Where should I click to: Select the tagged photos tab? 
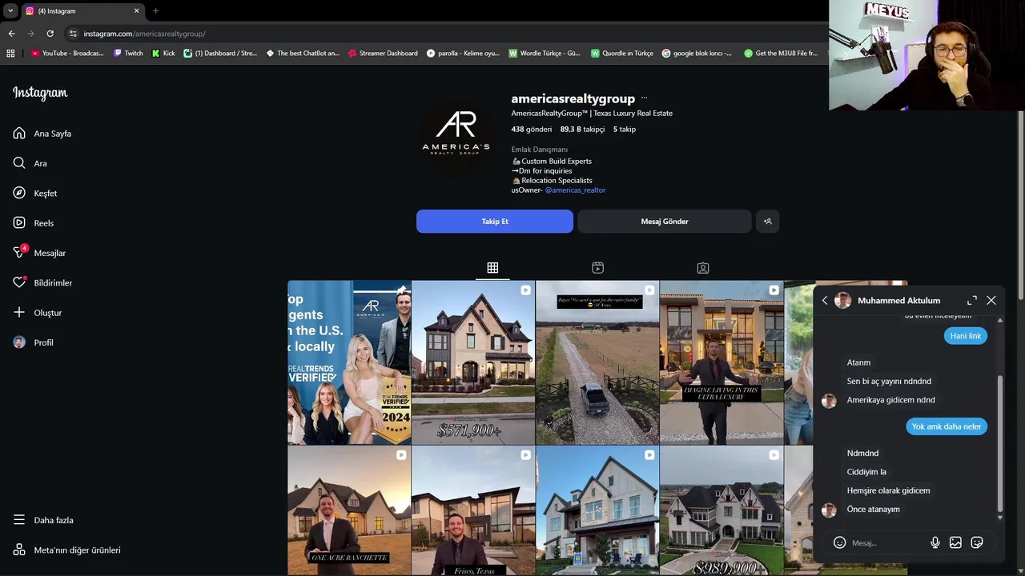click(702, 268)
